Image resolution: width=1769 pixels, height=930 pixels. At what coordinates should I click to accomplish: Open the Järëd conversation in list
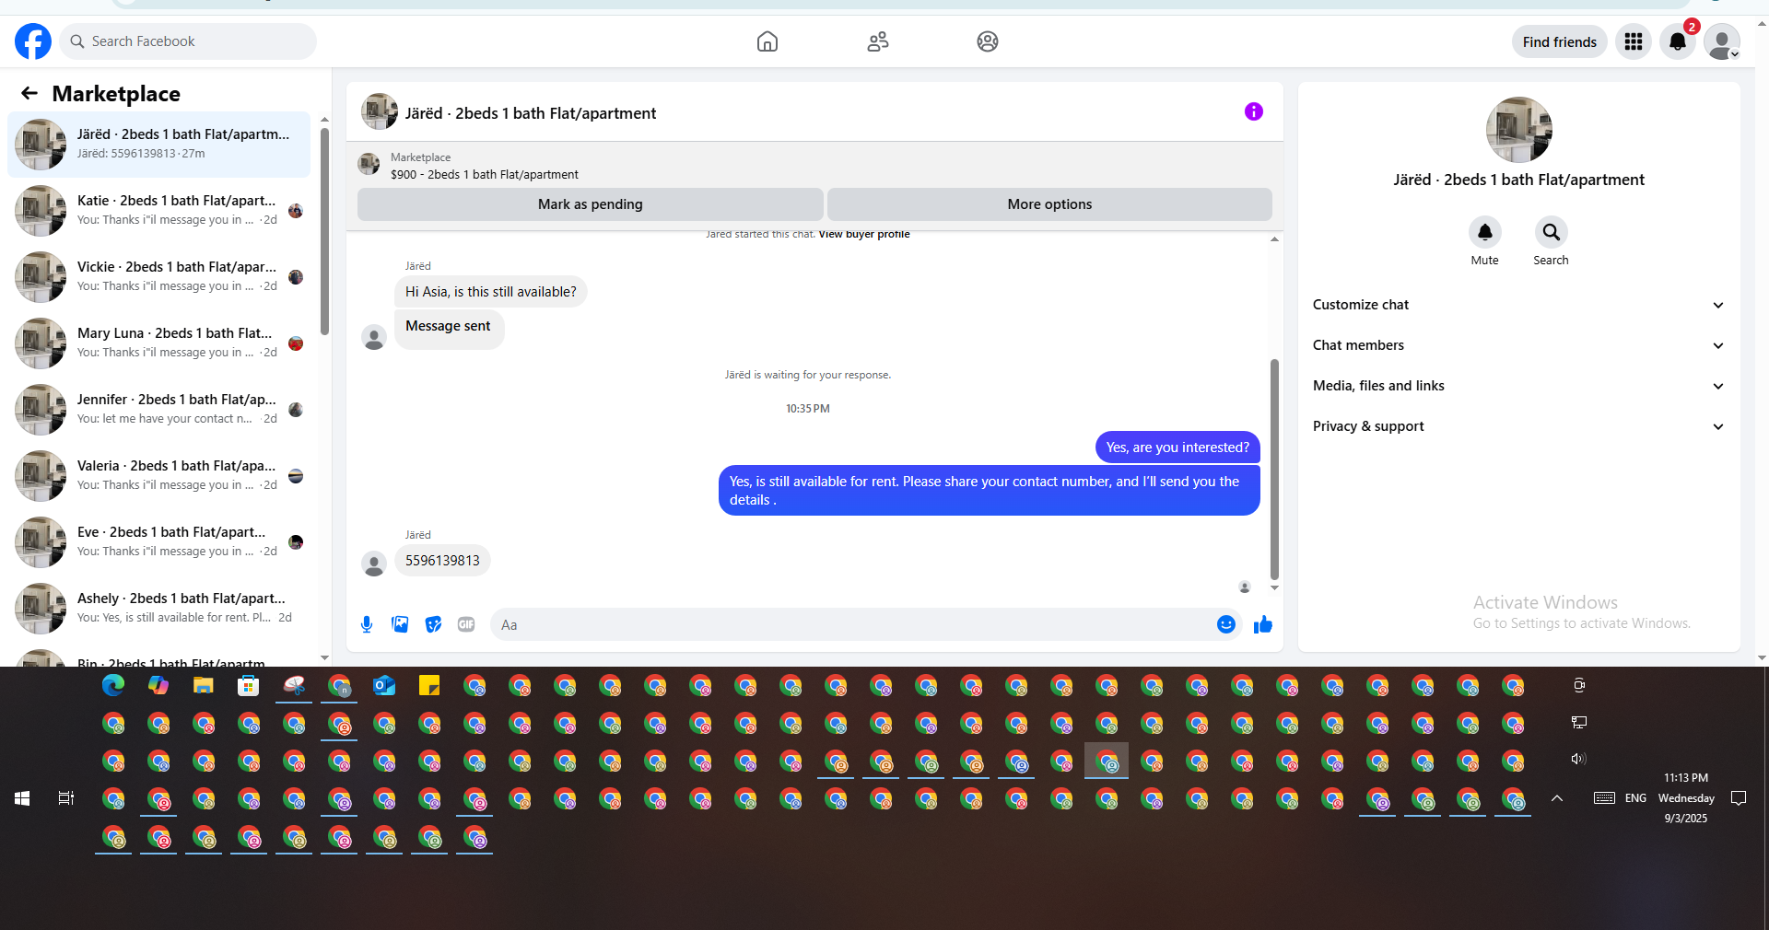tap(159, 145)
